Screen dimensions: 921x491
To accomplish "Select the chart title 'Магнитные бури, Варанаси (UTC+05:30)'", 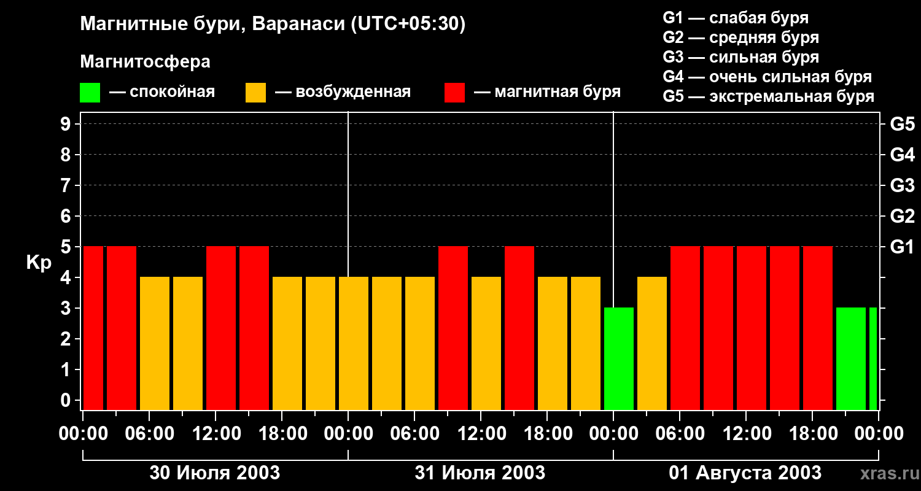I will [x=273, y=25].
